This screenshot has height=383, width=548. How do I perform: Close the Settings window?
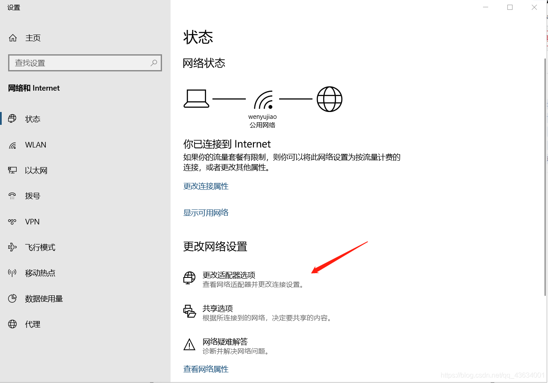click(x=534, y=7)
